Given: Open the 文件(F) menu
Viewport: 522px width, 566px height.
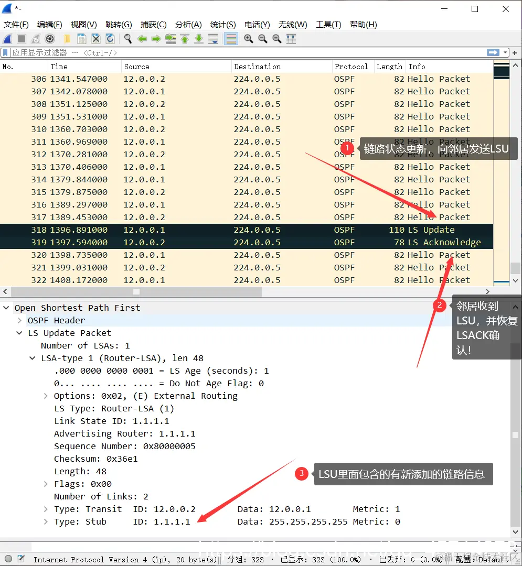Looking at the screenshot, I should pyautogui.click(x=16, y=25).
